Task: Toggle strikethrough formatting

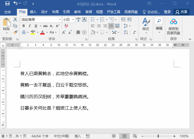Action: tap(45, 26)
